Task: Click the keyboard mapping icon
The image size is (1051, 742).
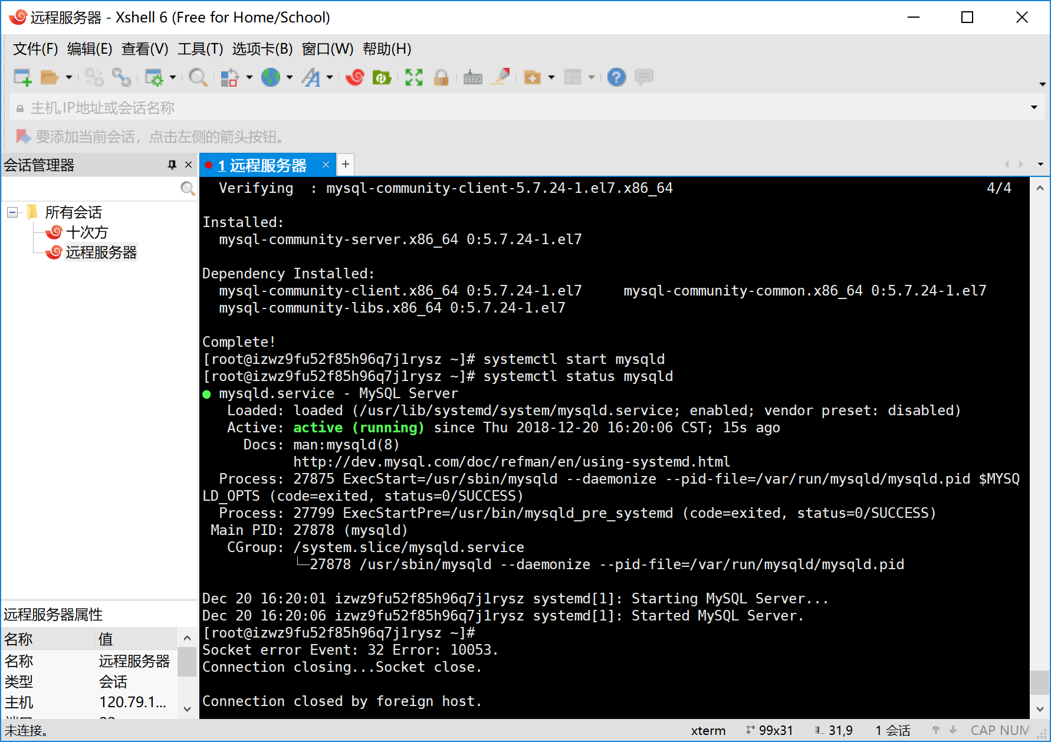Action: coord(473,77)
